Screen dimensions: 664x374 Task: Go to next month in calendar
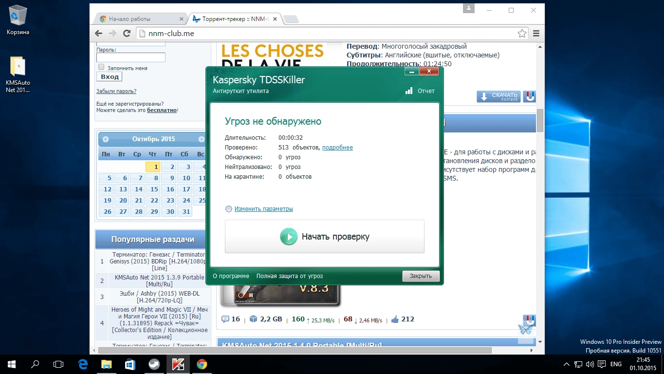coord(201,139)
